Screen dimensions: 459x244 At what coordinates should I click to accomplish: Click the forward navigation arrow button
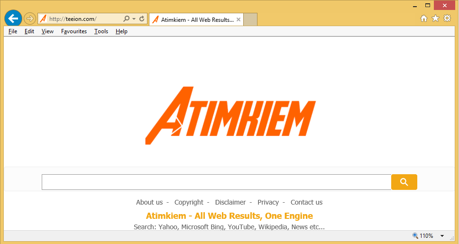coord(29,19)
